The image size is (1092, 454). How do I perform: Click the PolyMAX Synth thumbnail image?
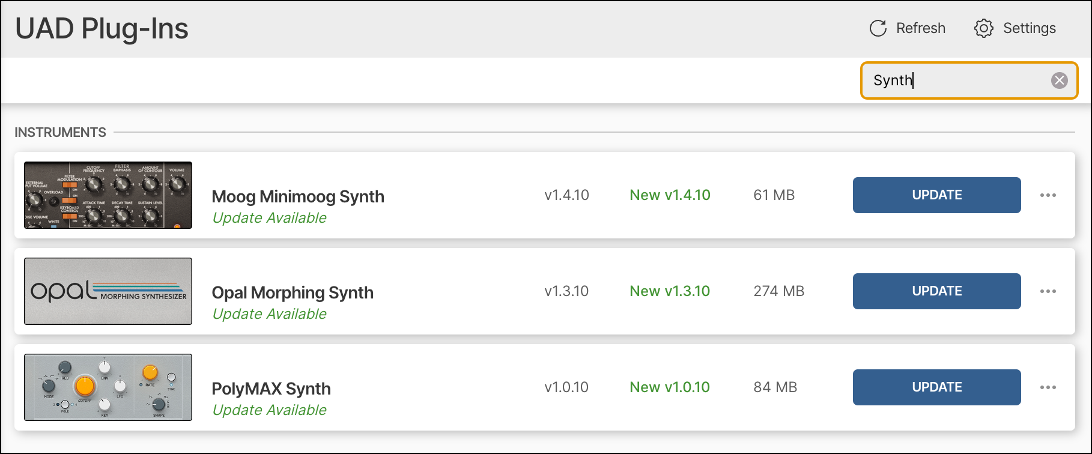coord(108,387)
